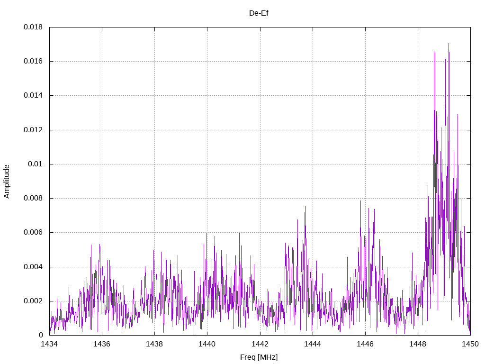Click the Freq [MHz] axis label
Image resolution: width=485 pixels, height=364 pixels.
[259, 357]
